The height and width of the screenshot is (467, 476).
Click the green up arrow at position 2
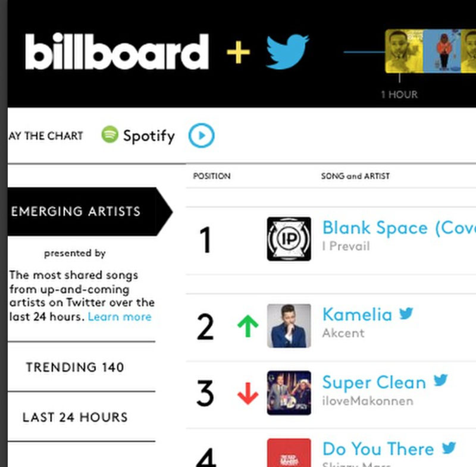click(x=248, y=326)
